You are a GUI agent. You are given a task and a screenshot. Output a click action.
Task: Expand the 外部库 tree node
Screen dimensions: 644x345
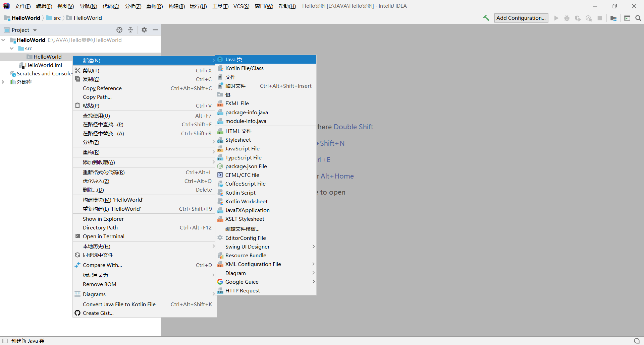[x=3, y=82]
